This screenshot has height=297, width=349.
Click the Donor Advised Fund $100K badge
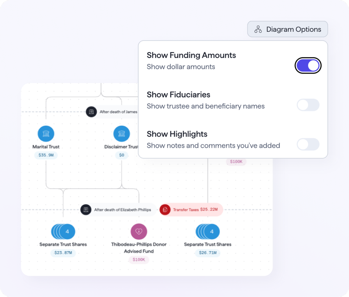pyautogui.click(x=139, y=260)
